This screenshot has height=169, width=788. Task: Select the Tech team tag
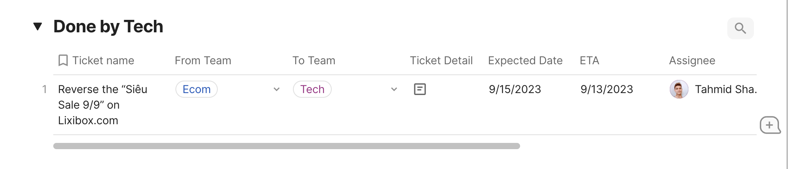[312, 89]
